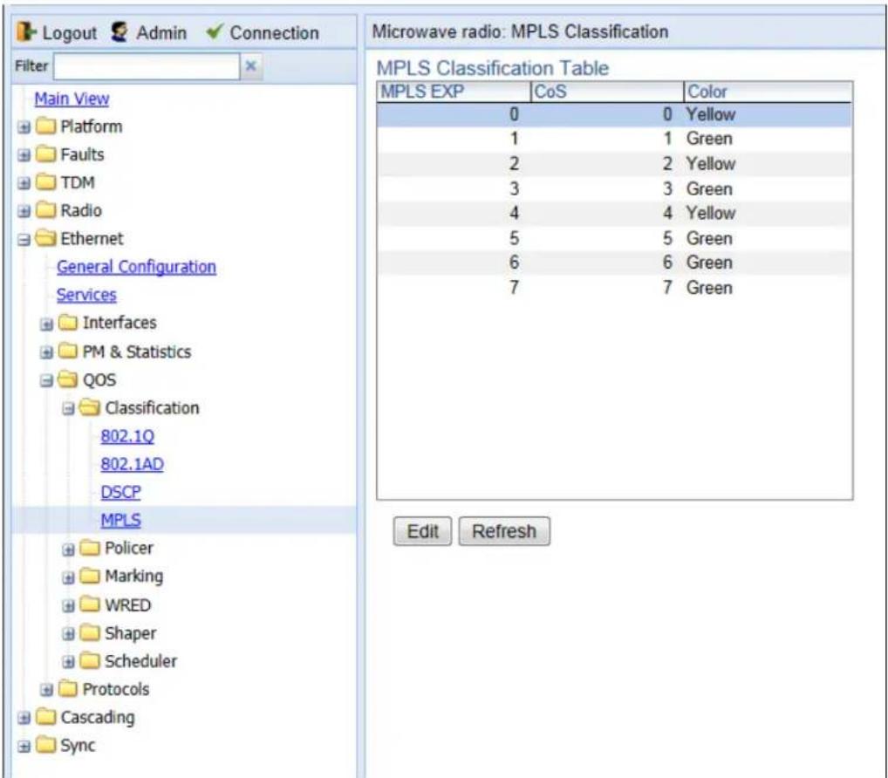
Task: Open the 802.1AD classification link
Action: (132, 464)
